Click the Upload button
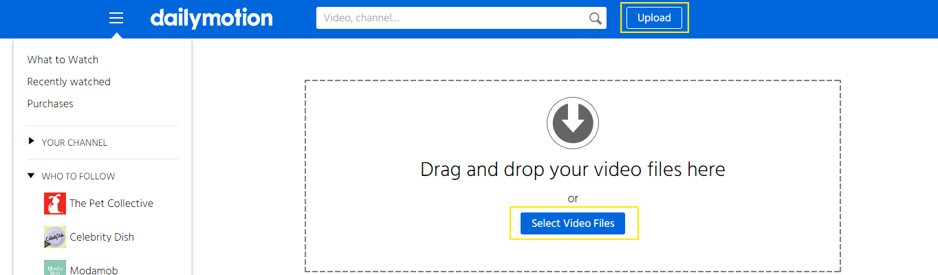938x275 pixels. click(654, 18)
